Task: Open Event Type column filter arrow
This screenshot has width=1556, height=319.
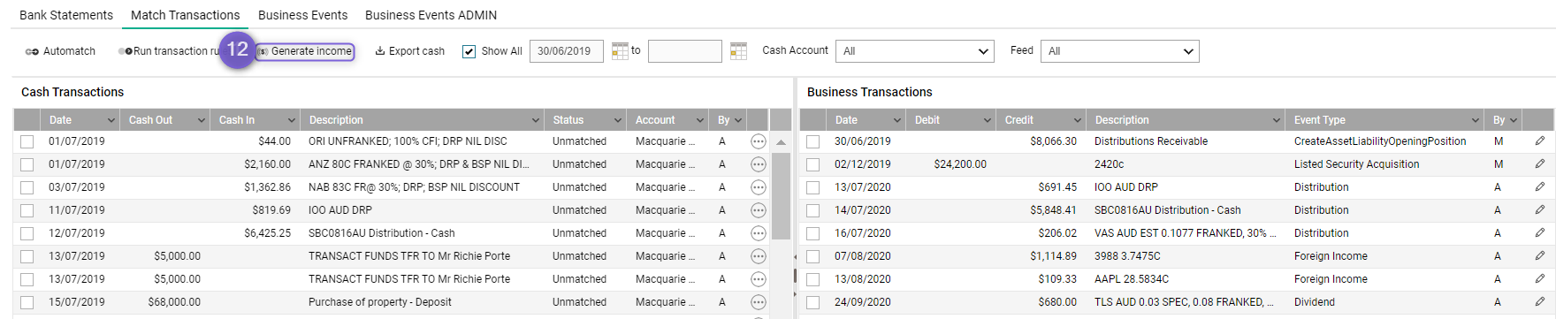Action: [x=1476, y=120]
